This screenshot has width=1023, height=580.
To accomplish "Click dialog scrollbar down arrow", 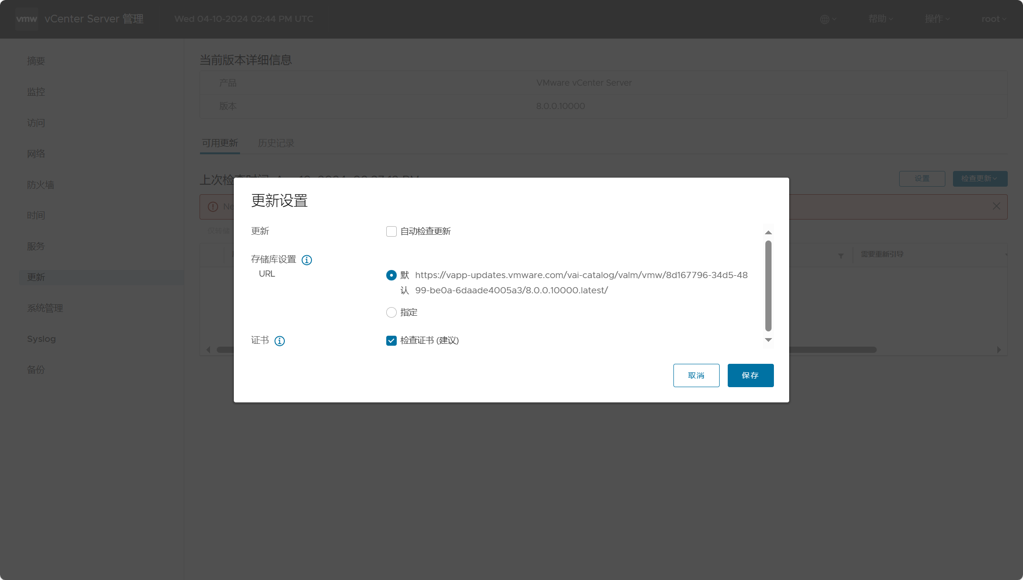I will click(x=768, y=340).
